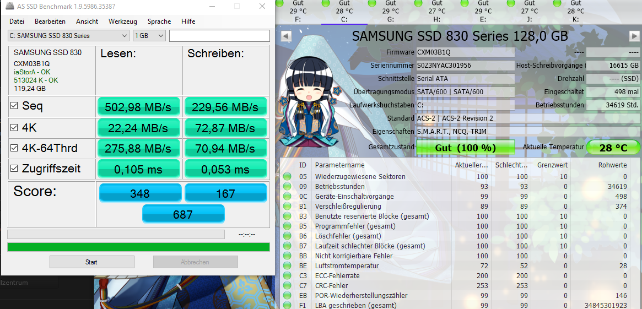Click status orb of CRC-Fehler row
642x309 pixels.
(x=287, y=286)
